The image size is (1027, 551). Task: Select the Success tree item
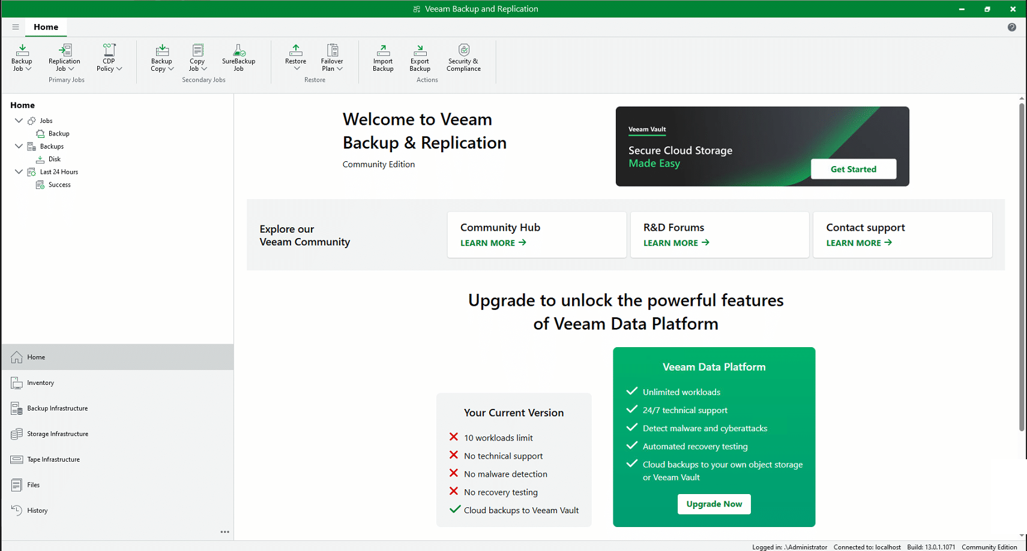tap(59, 185)
